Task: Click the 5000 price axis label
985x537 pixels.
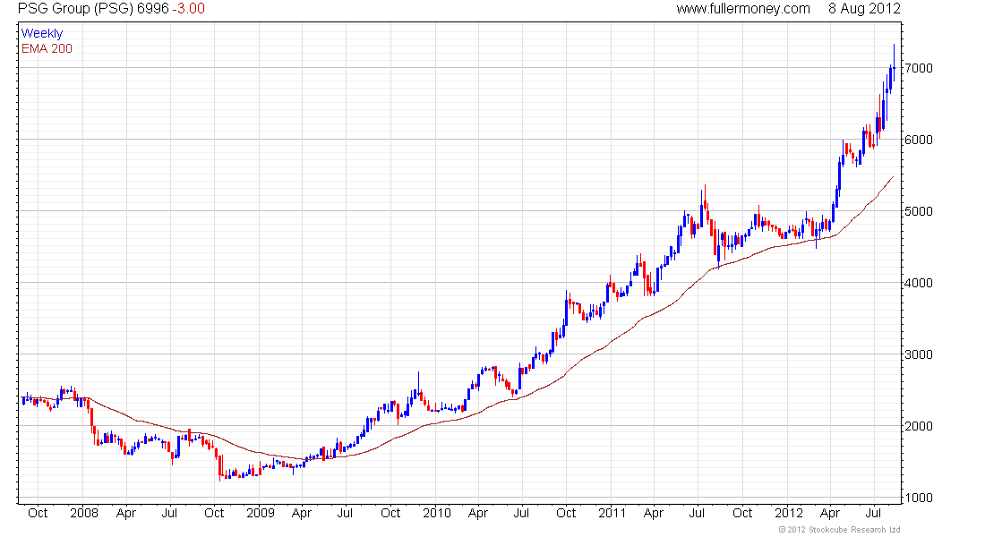Action: [x=919, y=211]
